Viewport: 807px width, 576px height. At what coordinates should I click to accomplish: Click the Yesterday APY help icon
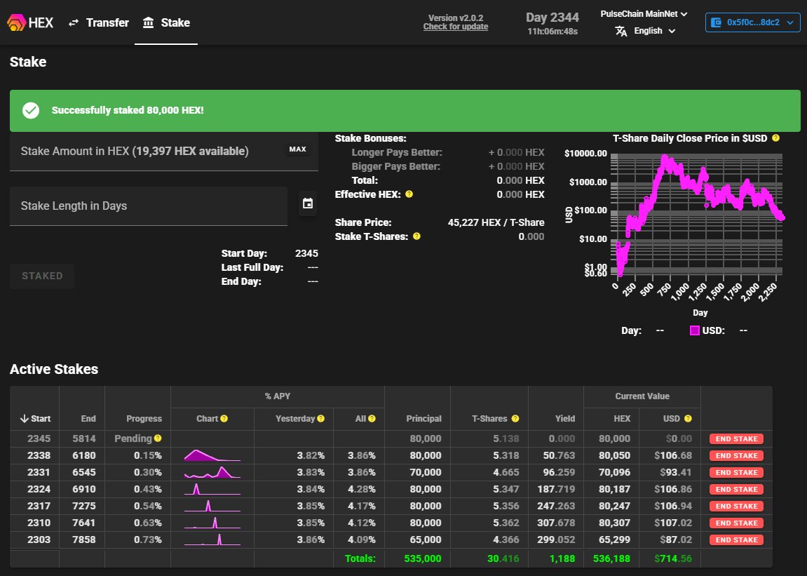click(320, 419)
